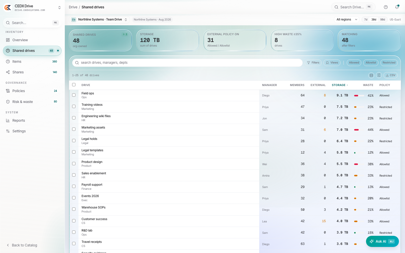Click the Back to Catalog arrow icon
Screen dimensions: 405x253
point(8,245)
